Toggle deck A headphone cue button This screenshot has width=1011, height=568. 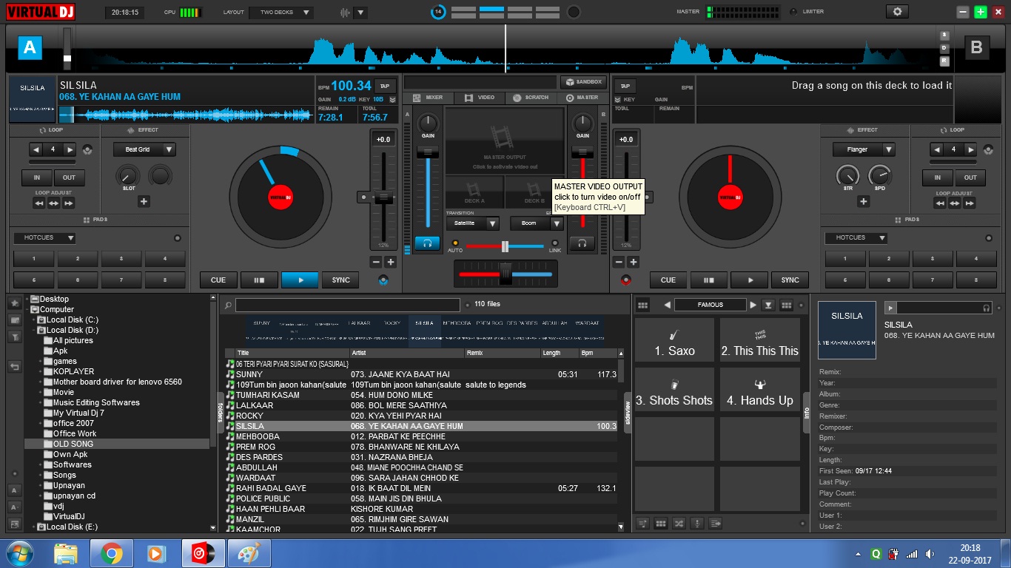point(427,243)
